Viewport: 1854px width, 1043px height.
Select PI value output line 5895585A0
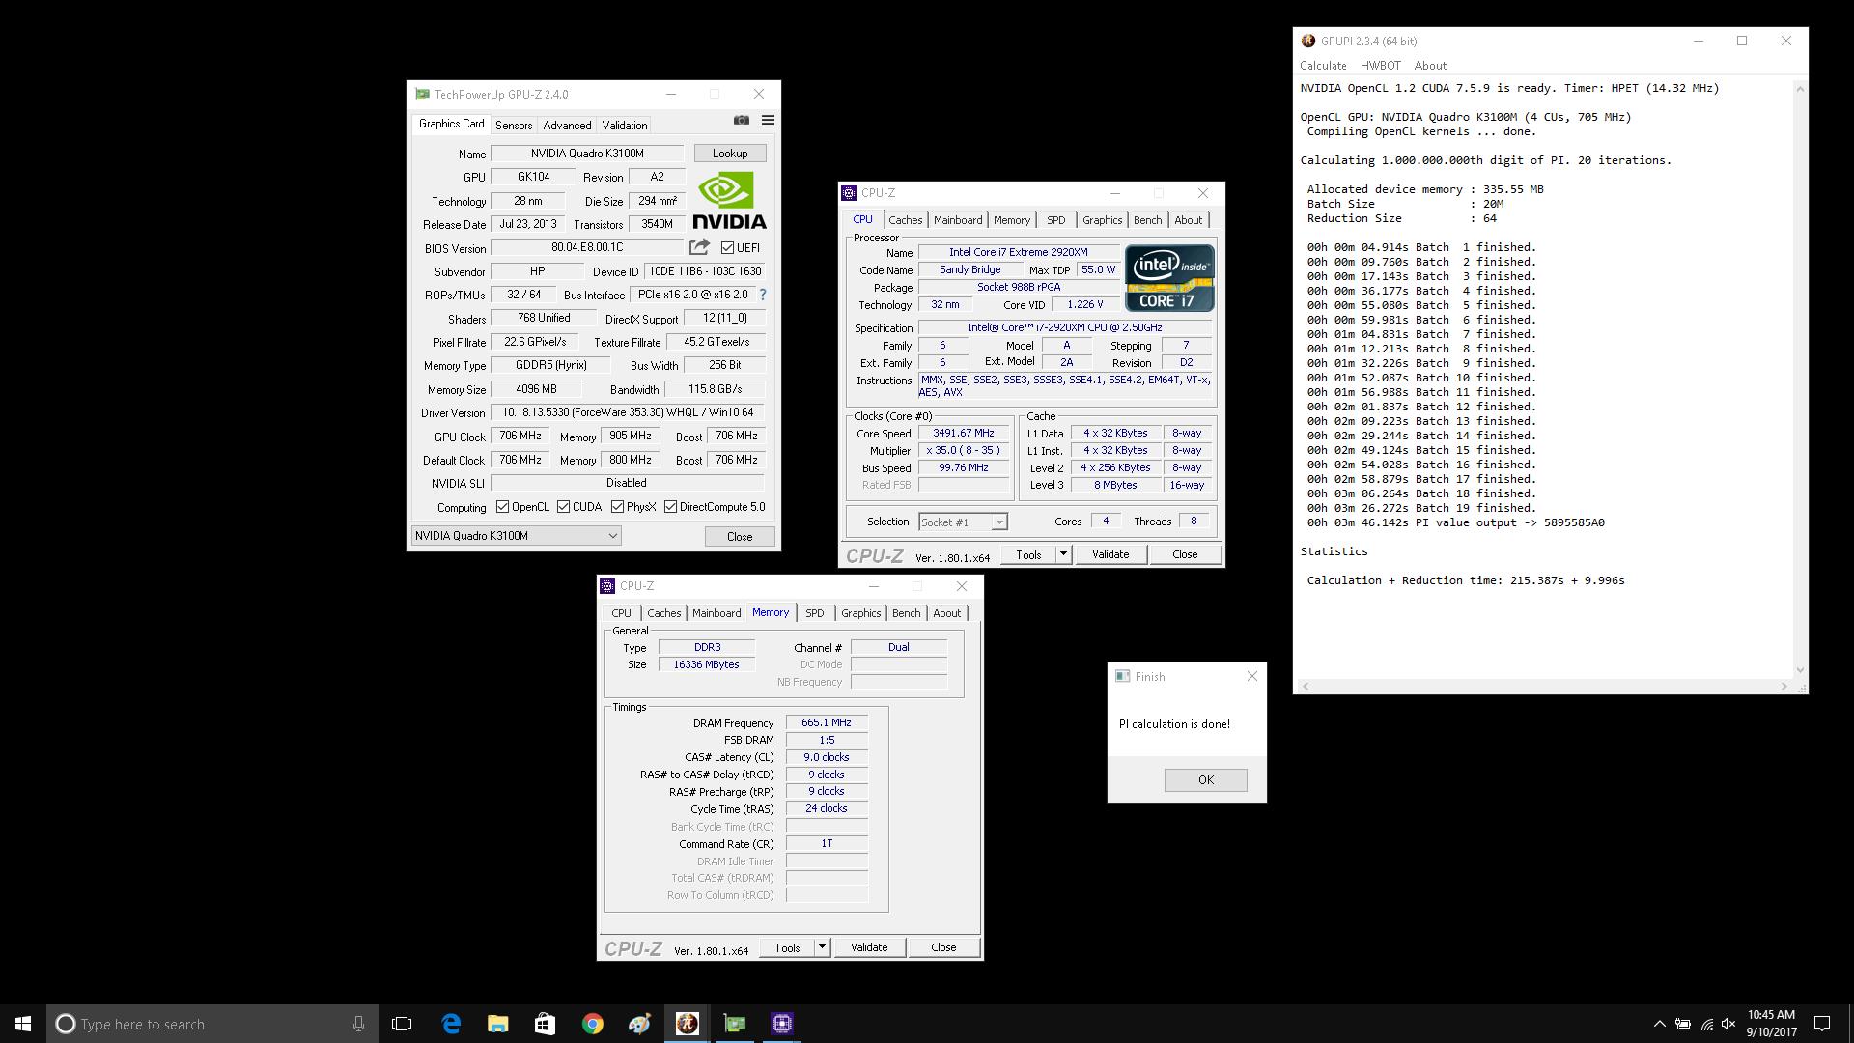click(1456, 522)
